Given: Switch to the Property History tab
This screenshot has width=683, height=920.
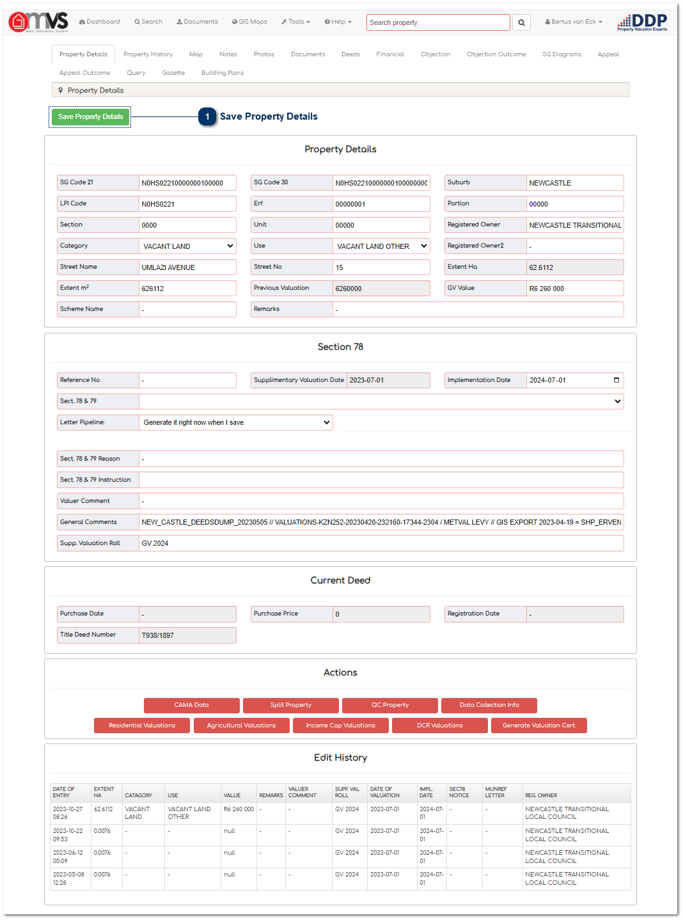Looking at the screenshot, I should 148,54.
